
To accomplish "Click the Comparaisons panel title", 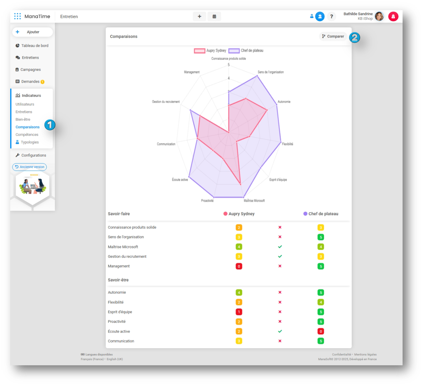I will (x=124, y=36).
